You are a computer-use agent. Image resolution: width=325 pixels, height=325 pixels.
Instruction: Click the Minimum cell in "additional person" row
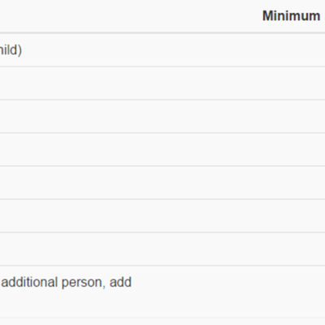pos(292,292)
